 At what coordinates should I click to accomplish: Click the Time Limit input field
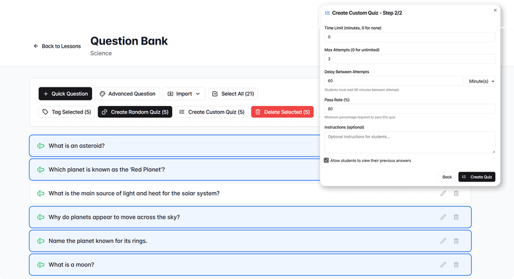[x=410, y=37]
